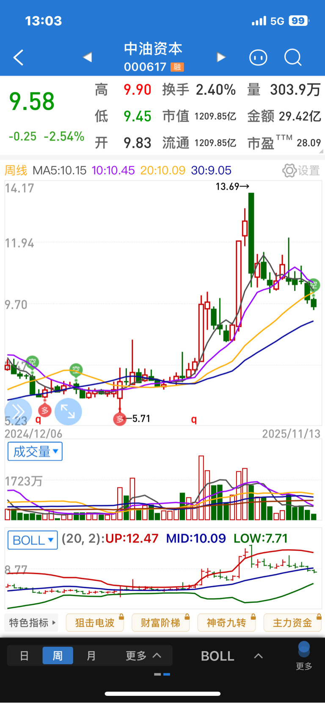Tap the low price 9.45
325x703 pixels.
(137, 116)
